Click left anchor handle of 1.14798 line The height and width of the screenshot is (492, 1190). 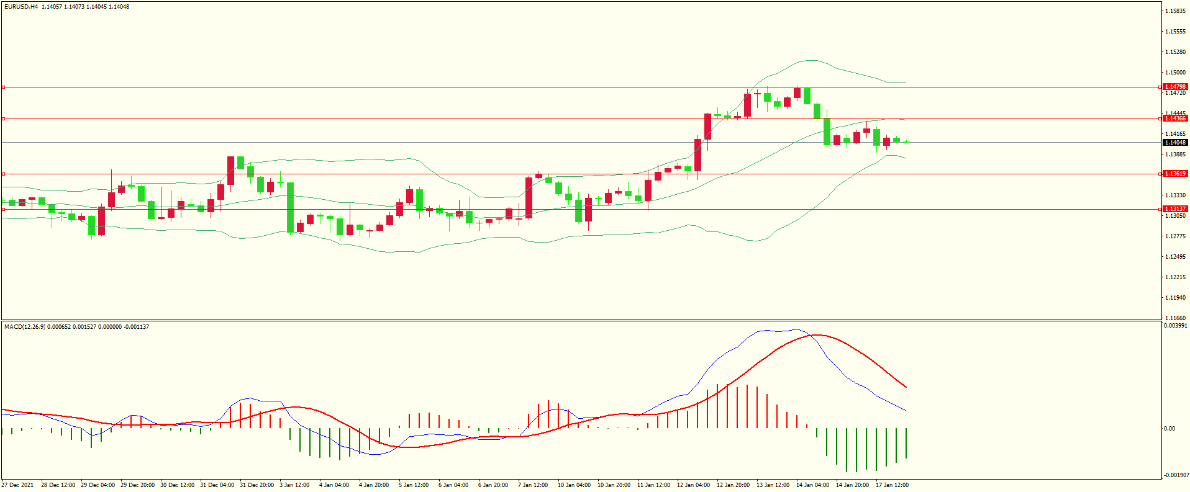tap(3, 87)
